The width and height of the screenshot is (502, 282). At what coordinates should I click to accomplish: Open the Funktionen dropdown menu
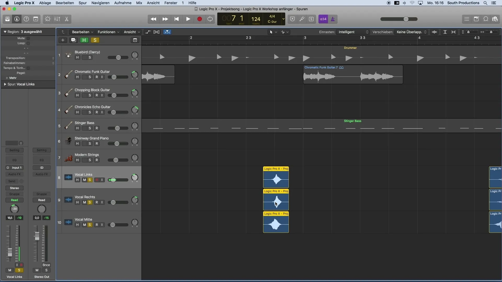pos(108,32)
